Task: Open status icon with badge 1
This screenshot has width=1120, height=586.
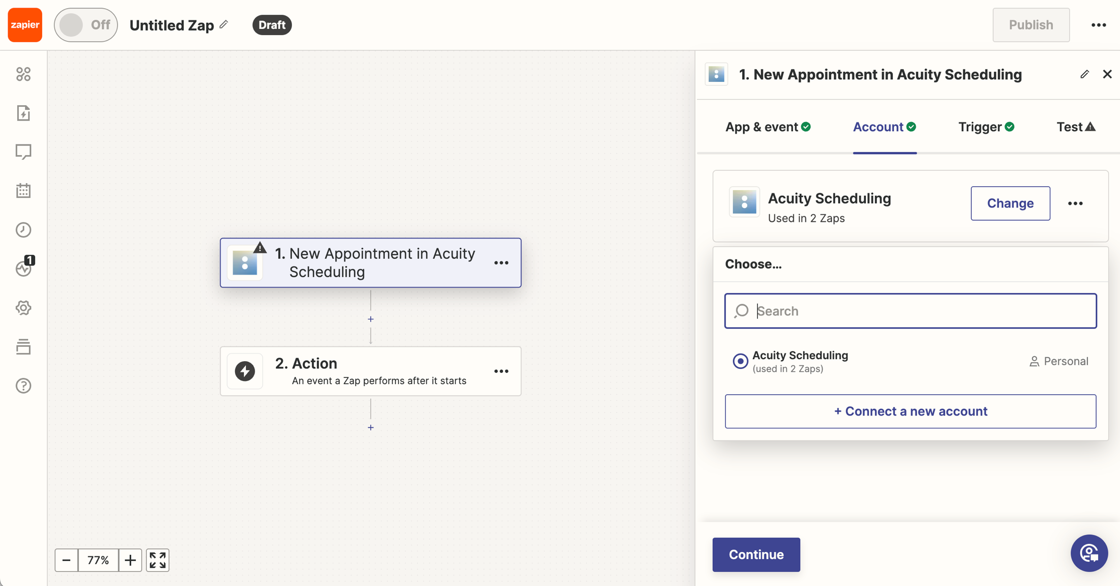Action: point(23,268)
